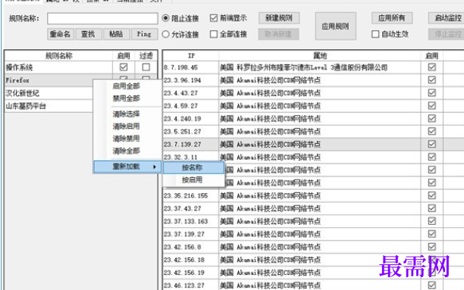
Task: Click the 查找 button
Action: click(88, 34)
